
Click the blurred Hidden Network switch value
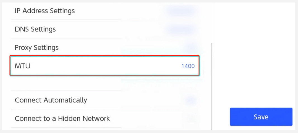191,119
